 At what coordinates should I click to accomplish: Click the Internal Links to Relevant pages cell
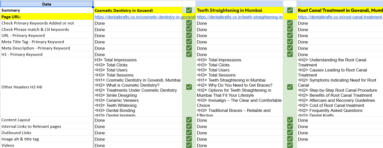click(x=46, y=126)
